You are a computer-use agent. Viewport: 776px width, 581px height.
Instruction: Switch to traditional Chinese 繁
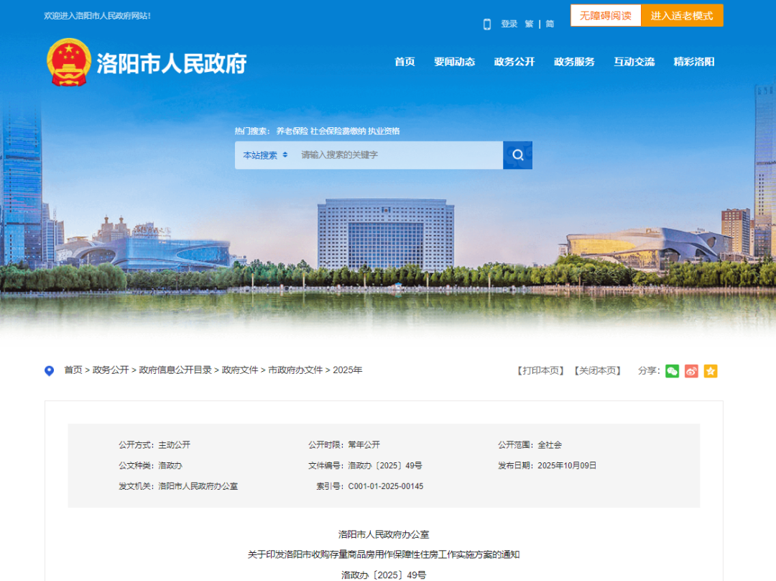529,24
